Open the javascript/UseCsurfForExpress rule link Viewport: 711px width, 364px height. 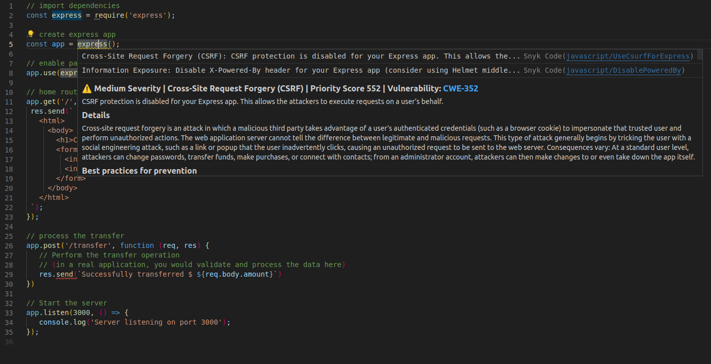(628, 56)
